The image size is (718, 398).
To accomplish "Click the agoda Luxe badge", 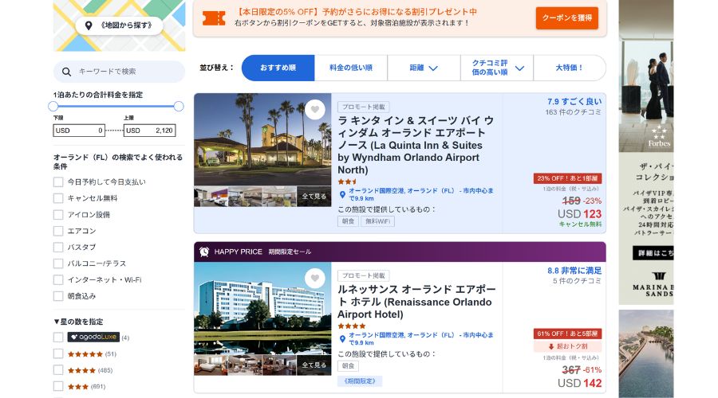I will coord(93,338).
